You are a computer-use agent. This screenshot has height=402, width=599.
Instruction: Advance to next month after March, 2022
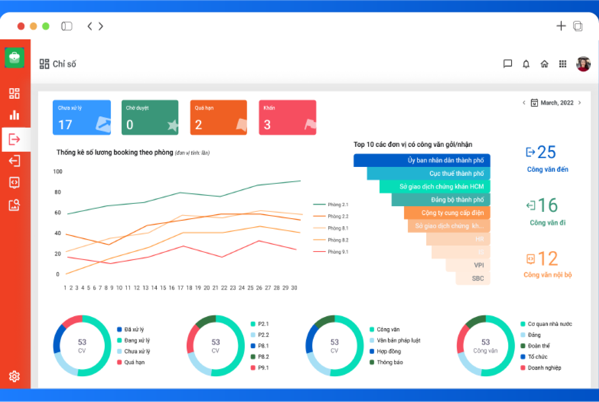tap(580, 103)
